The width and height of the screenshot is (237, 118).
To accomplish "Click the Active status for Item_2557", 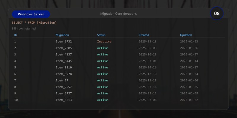I will [103, 87].
